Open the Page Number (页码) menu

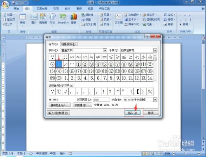point(105,24)
